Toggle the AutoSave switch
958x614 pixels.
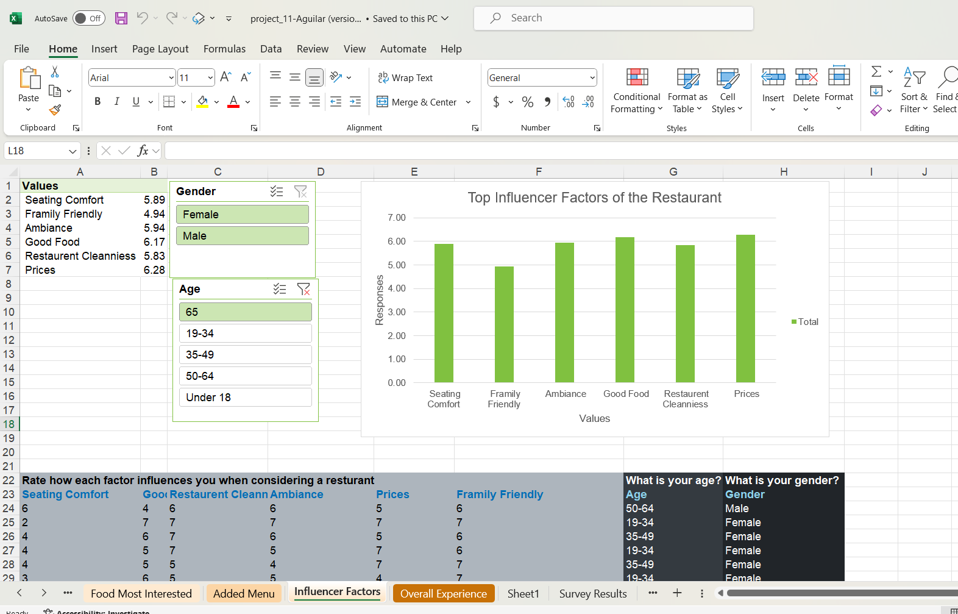coord(89,18)
